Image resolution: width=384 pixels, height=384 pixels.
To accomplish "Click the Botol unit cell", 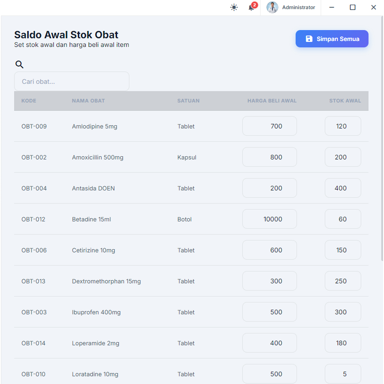I will 184,219.
